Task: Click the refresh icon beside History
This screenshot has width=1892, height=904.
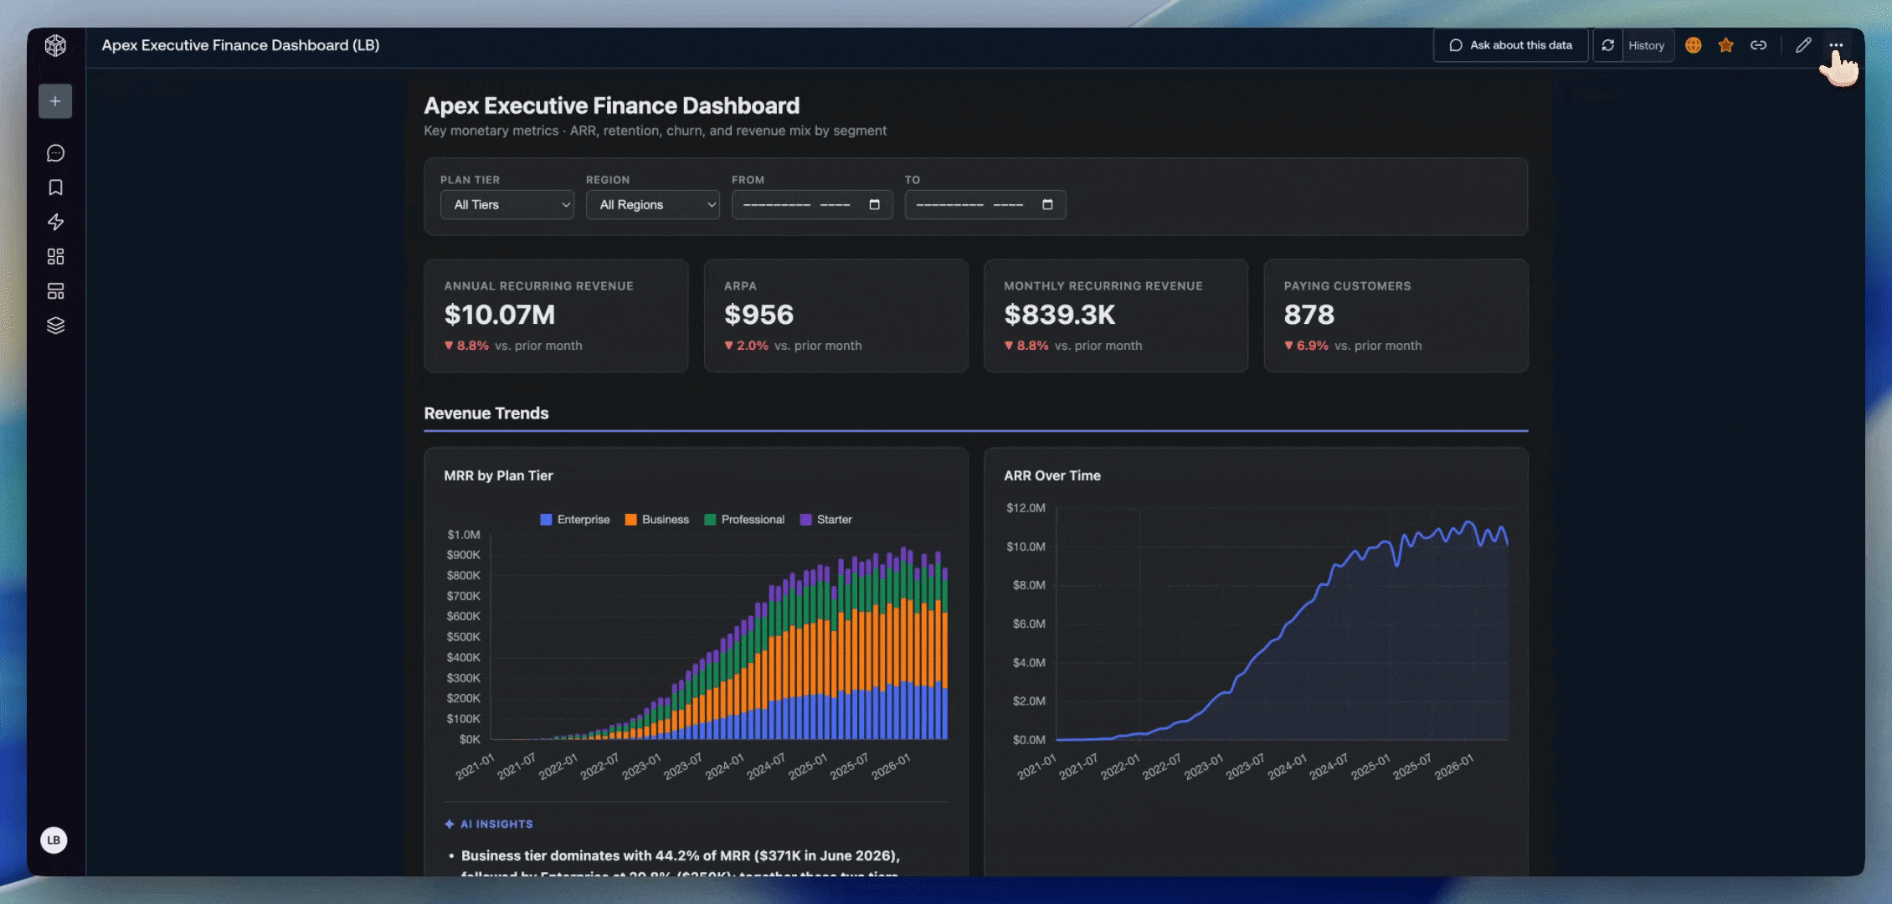Action: [x=1607, y=45]
